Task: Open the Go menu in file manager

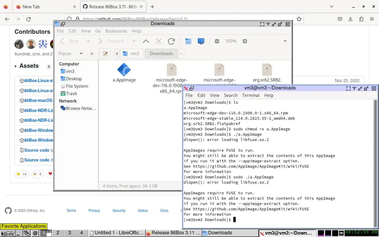Action: coord(98,31)
